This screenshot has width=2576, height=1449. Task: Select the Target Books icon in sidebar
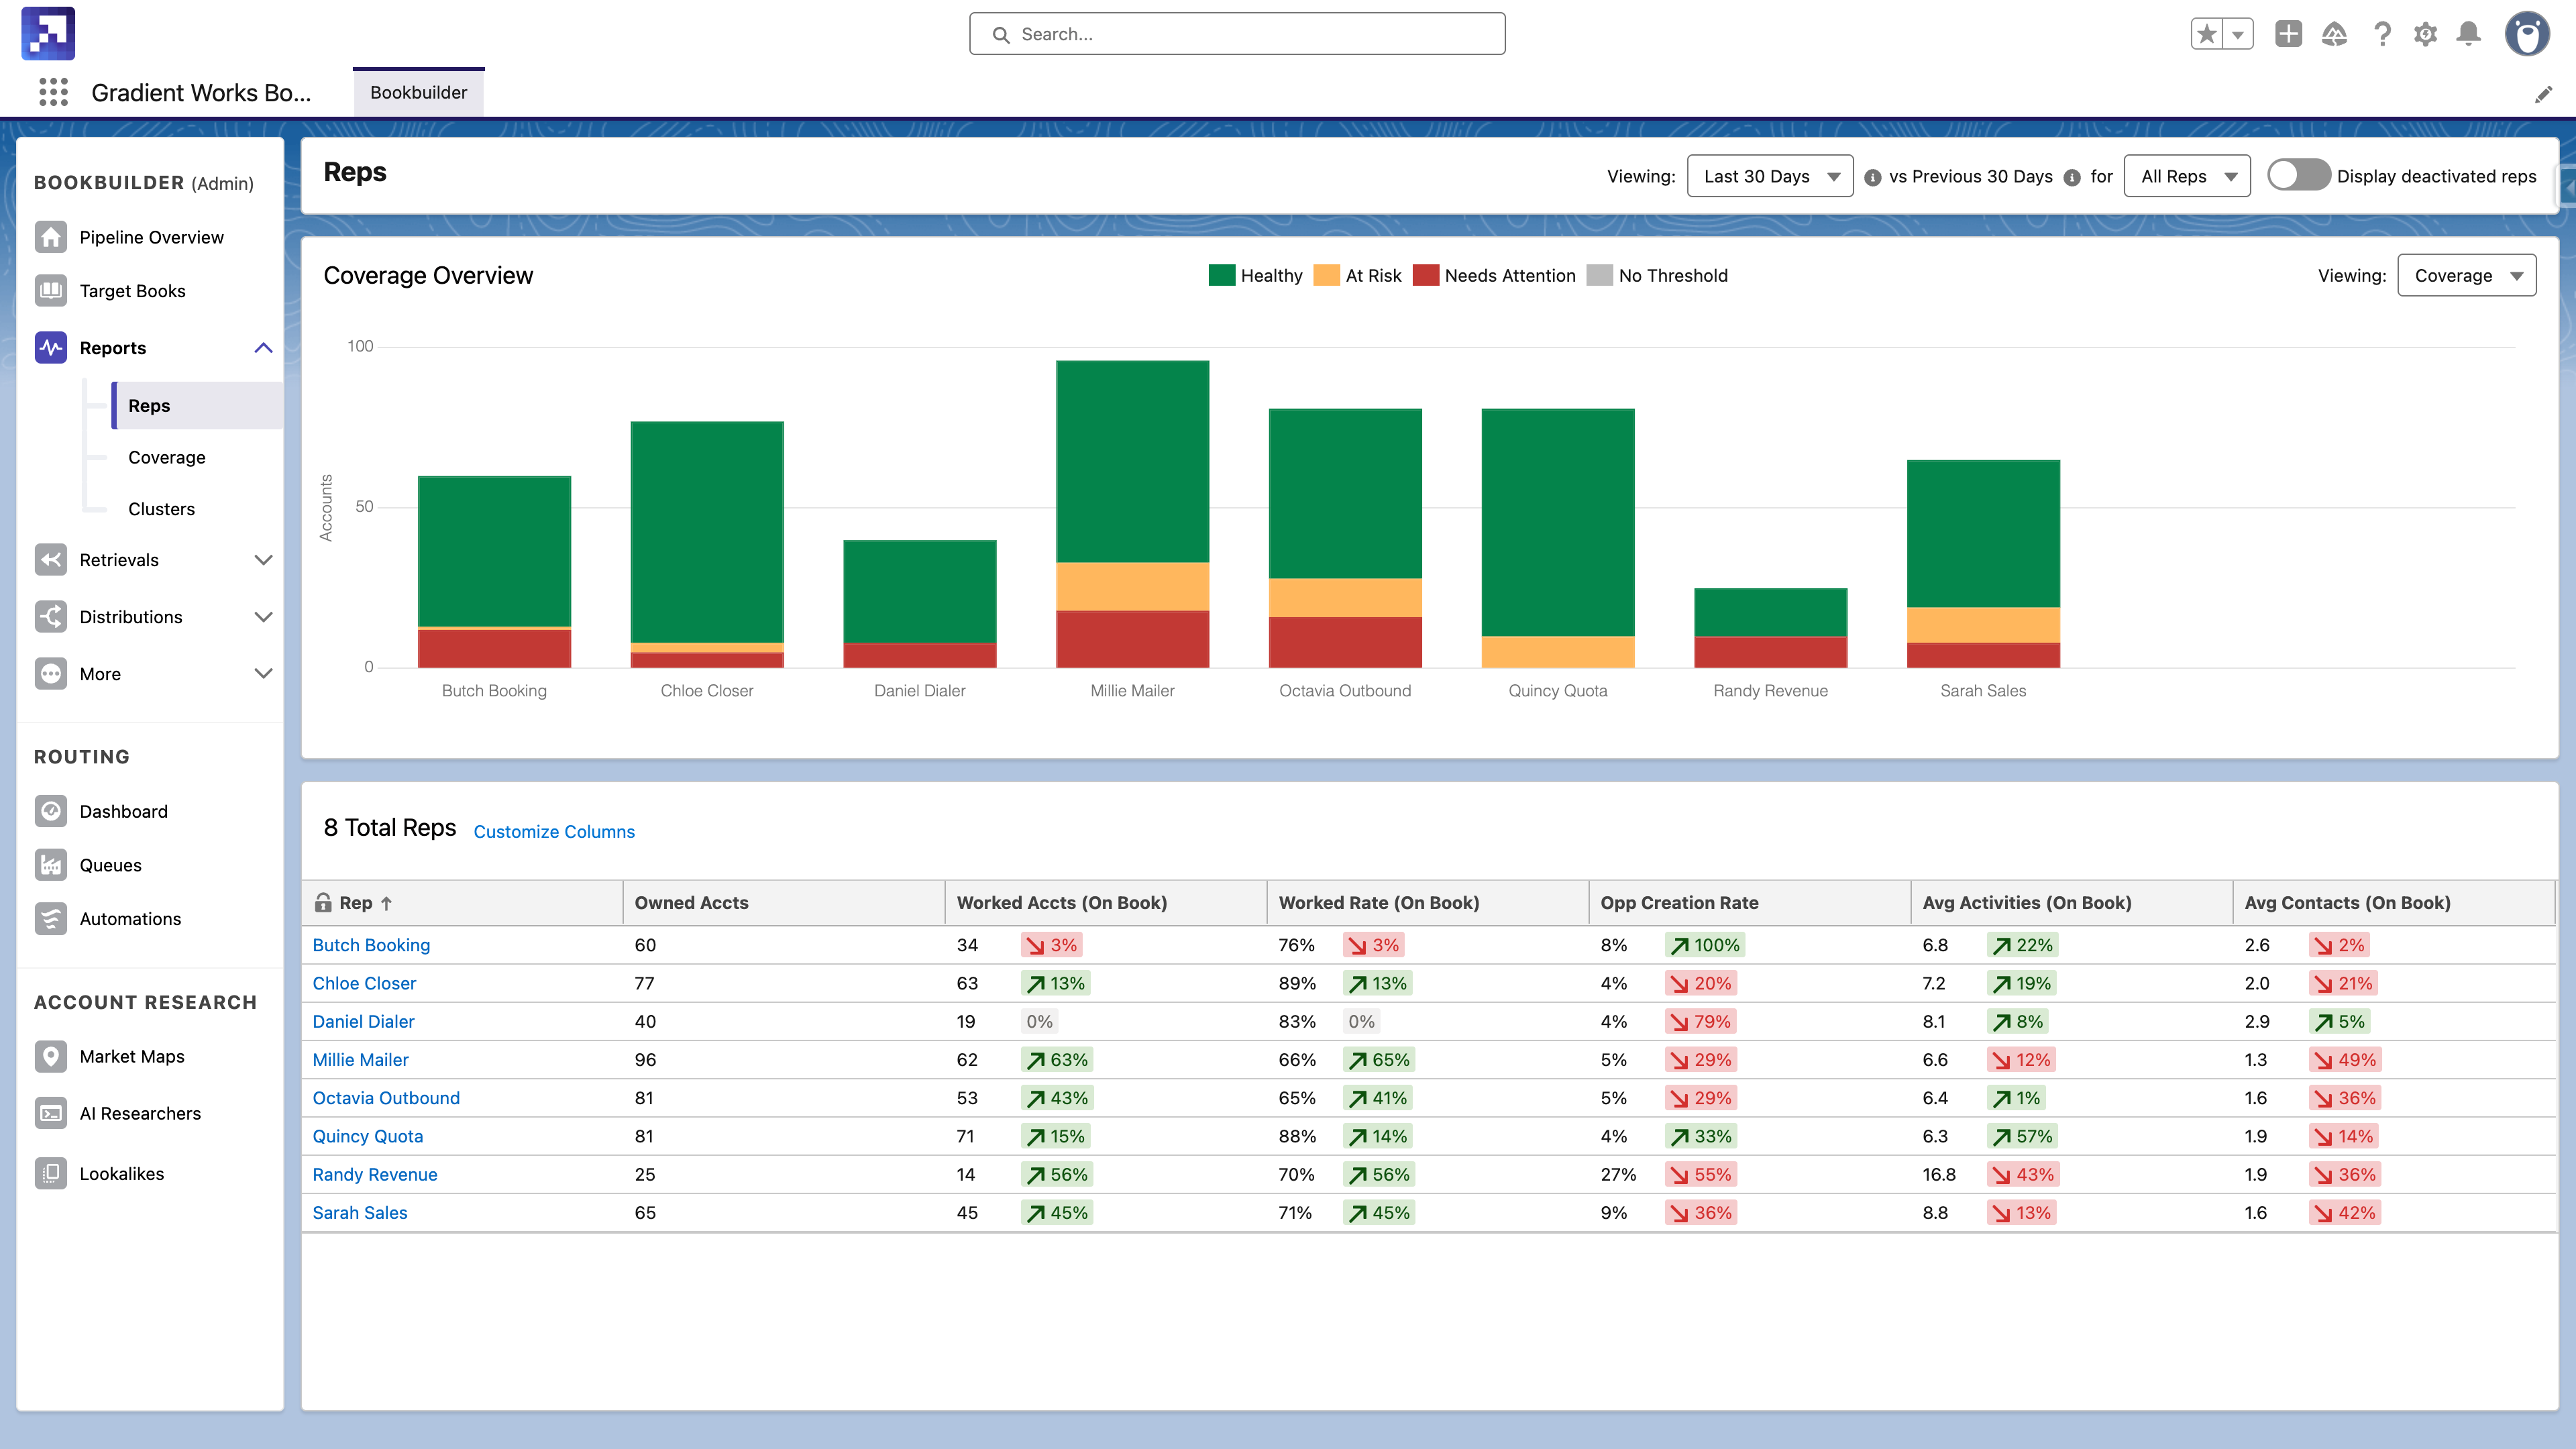tap(50, 290)
